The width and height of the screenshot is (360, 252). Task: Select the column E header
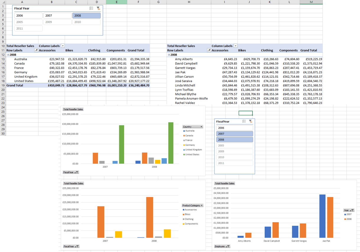(116, 2)
